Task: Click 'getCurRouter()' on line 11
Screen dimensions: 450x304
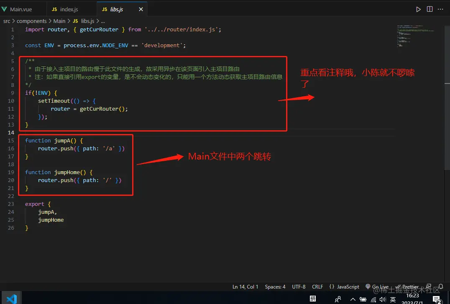Action: point(102,109)
